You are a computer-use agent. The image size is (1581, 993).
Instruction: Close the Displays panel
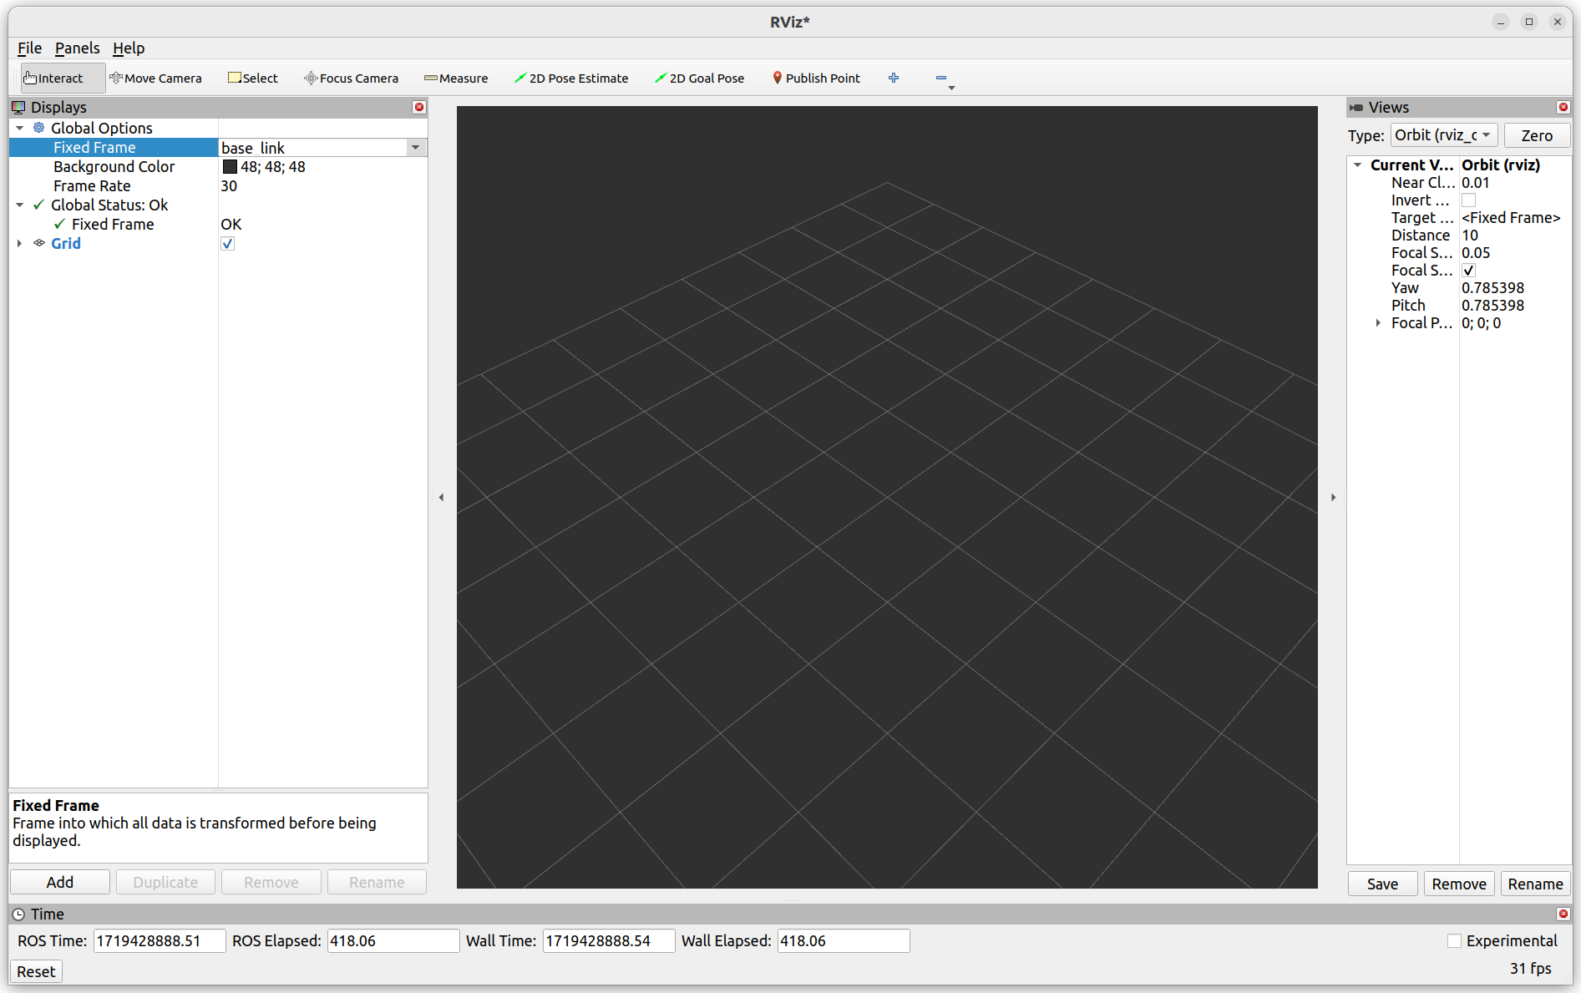click(x=419, y=107)
